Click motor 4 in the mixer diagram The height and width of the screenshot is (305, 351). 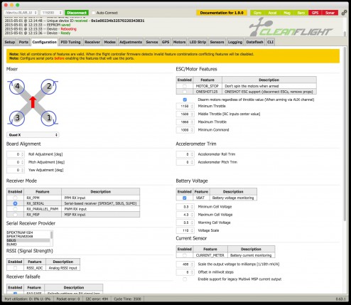[17, 86]
